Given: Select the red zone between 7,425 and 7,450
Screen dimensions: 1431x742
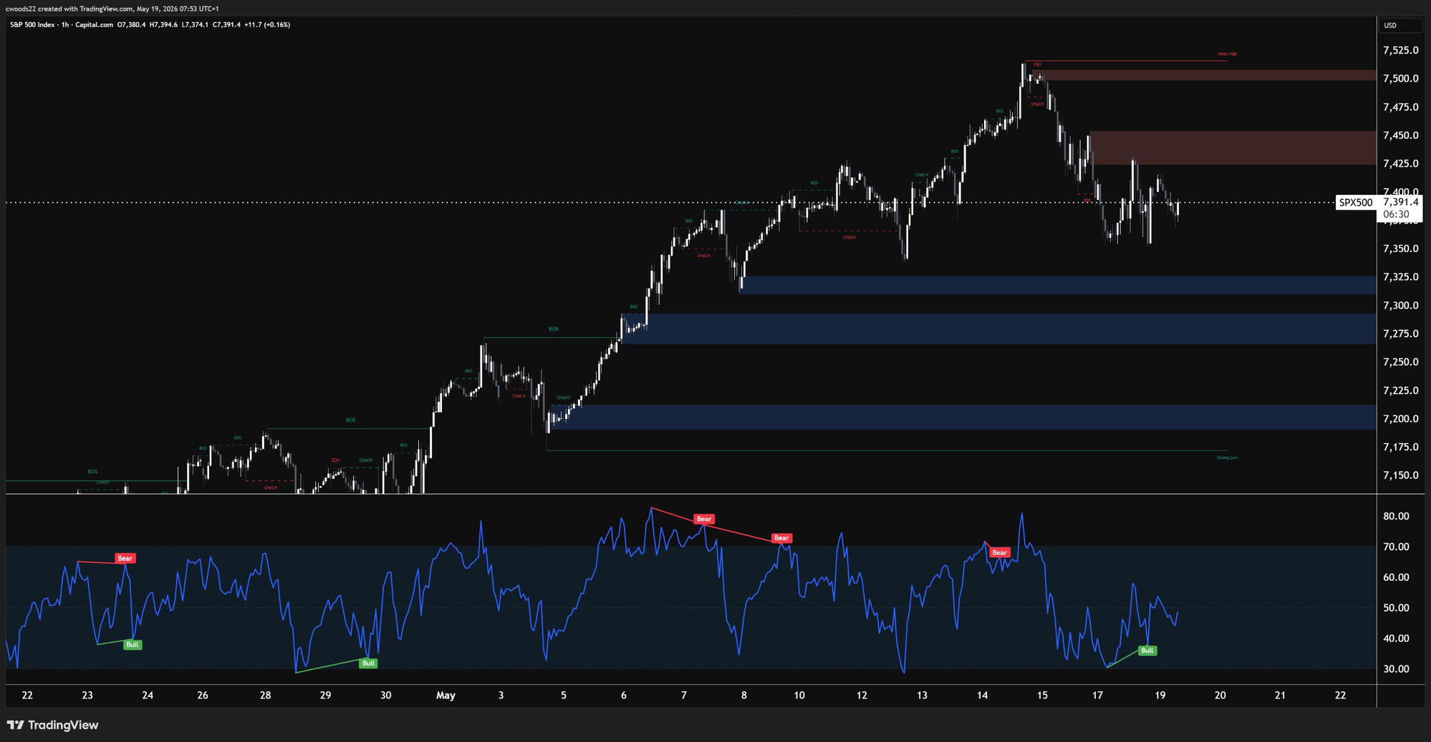Looking at the screenshot, I should (1232, 148).
